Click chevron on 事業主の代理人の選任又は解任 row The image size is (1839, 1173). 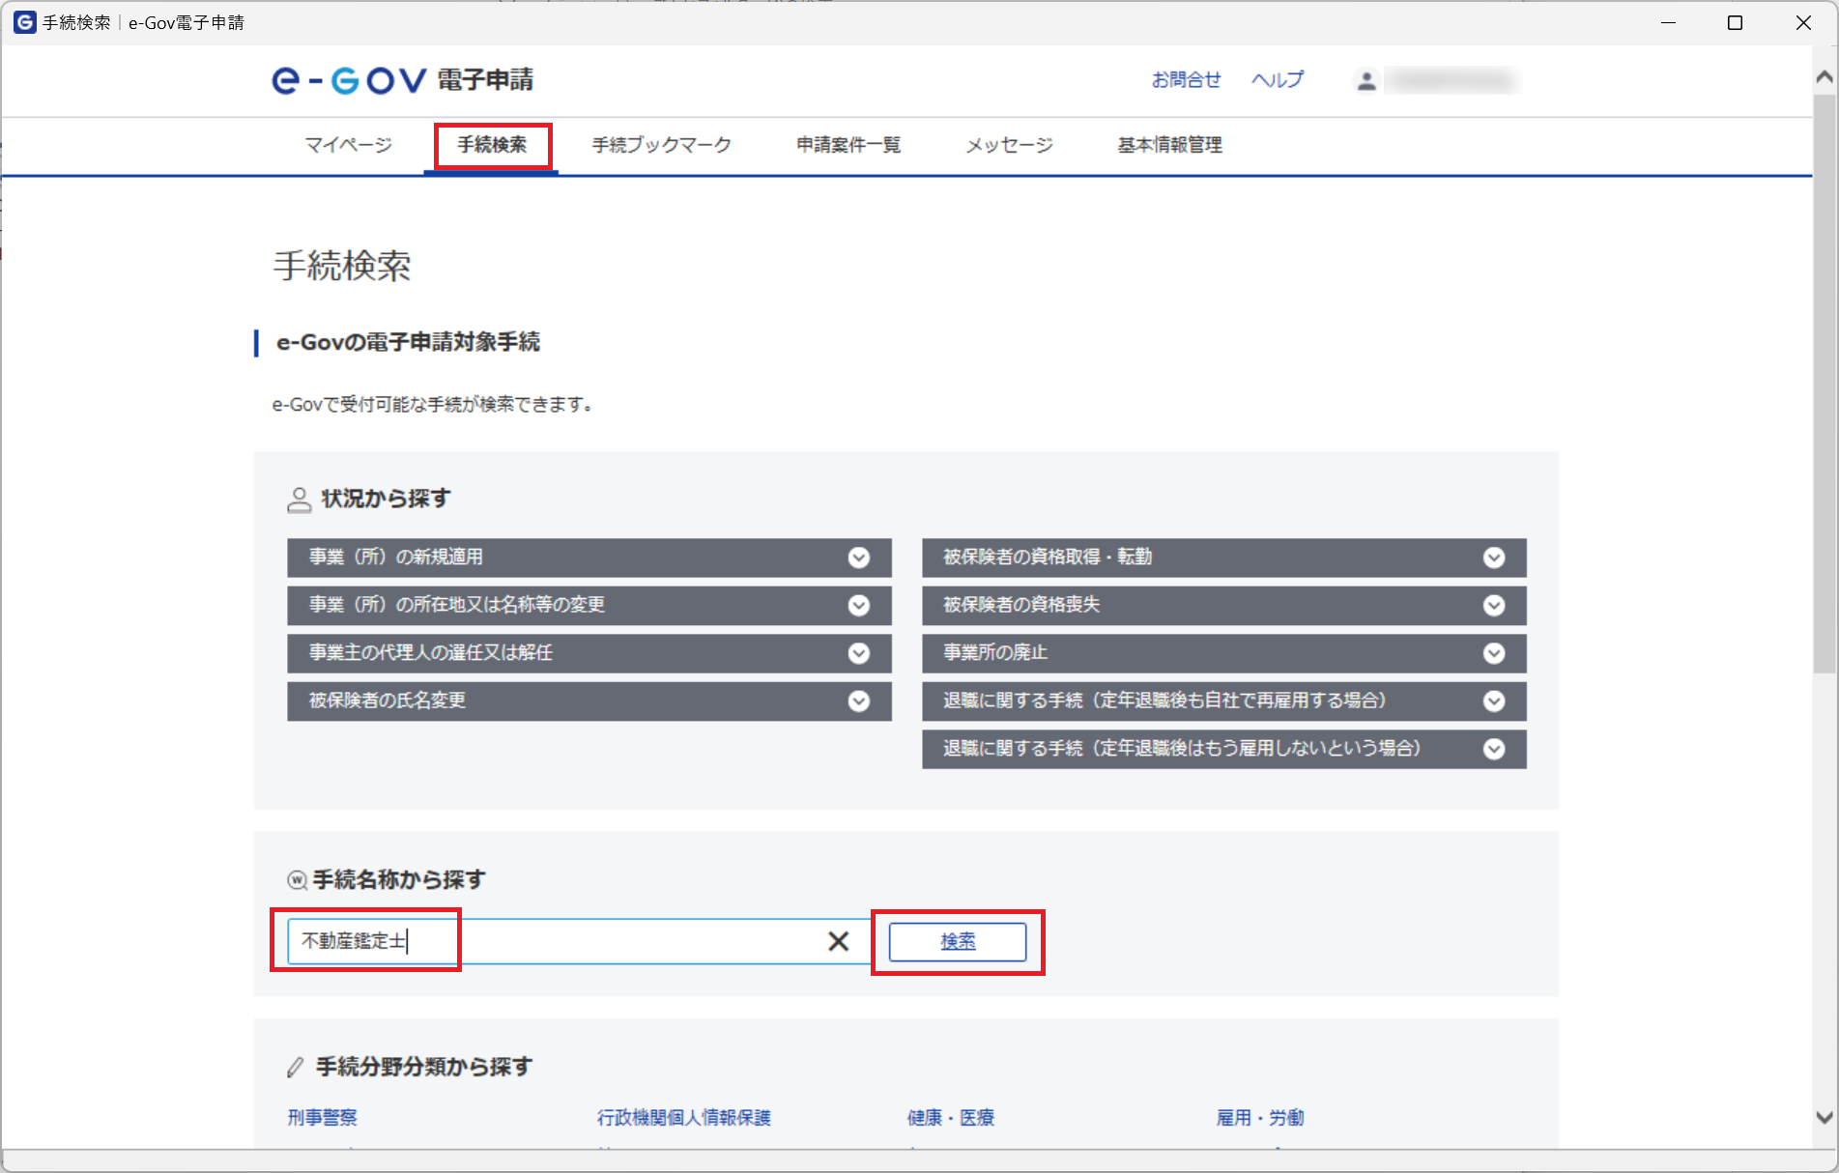click(x=858, y=653)
